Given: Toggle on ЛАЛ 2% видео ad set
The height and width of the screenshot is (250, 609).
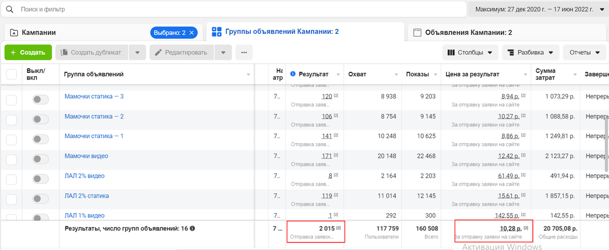Looking at the screenshot, I should 41,179.
